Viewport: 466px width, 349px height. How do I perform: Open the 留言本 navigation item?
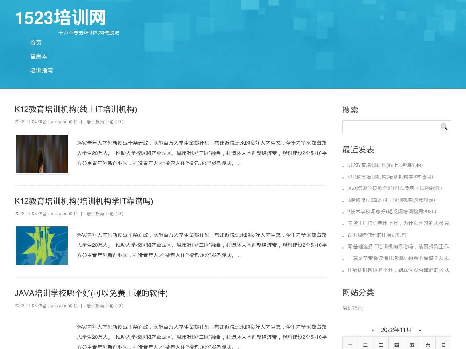pyautogui.click(x=39, y=57)
